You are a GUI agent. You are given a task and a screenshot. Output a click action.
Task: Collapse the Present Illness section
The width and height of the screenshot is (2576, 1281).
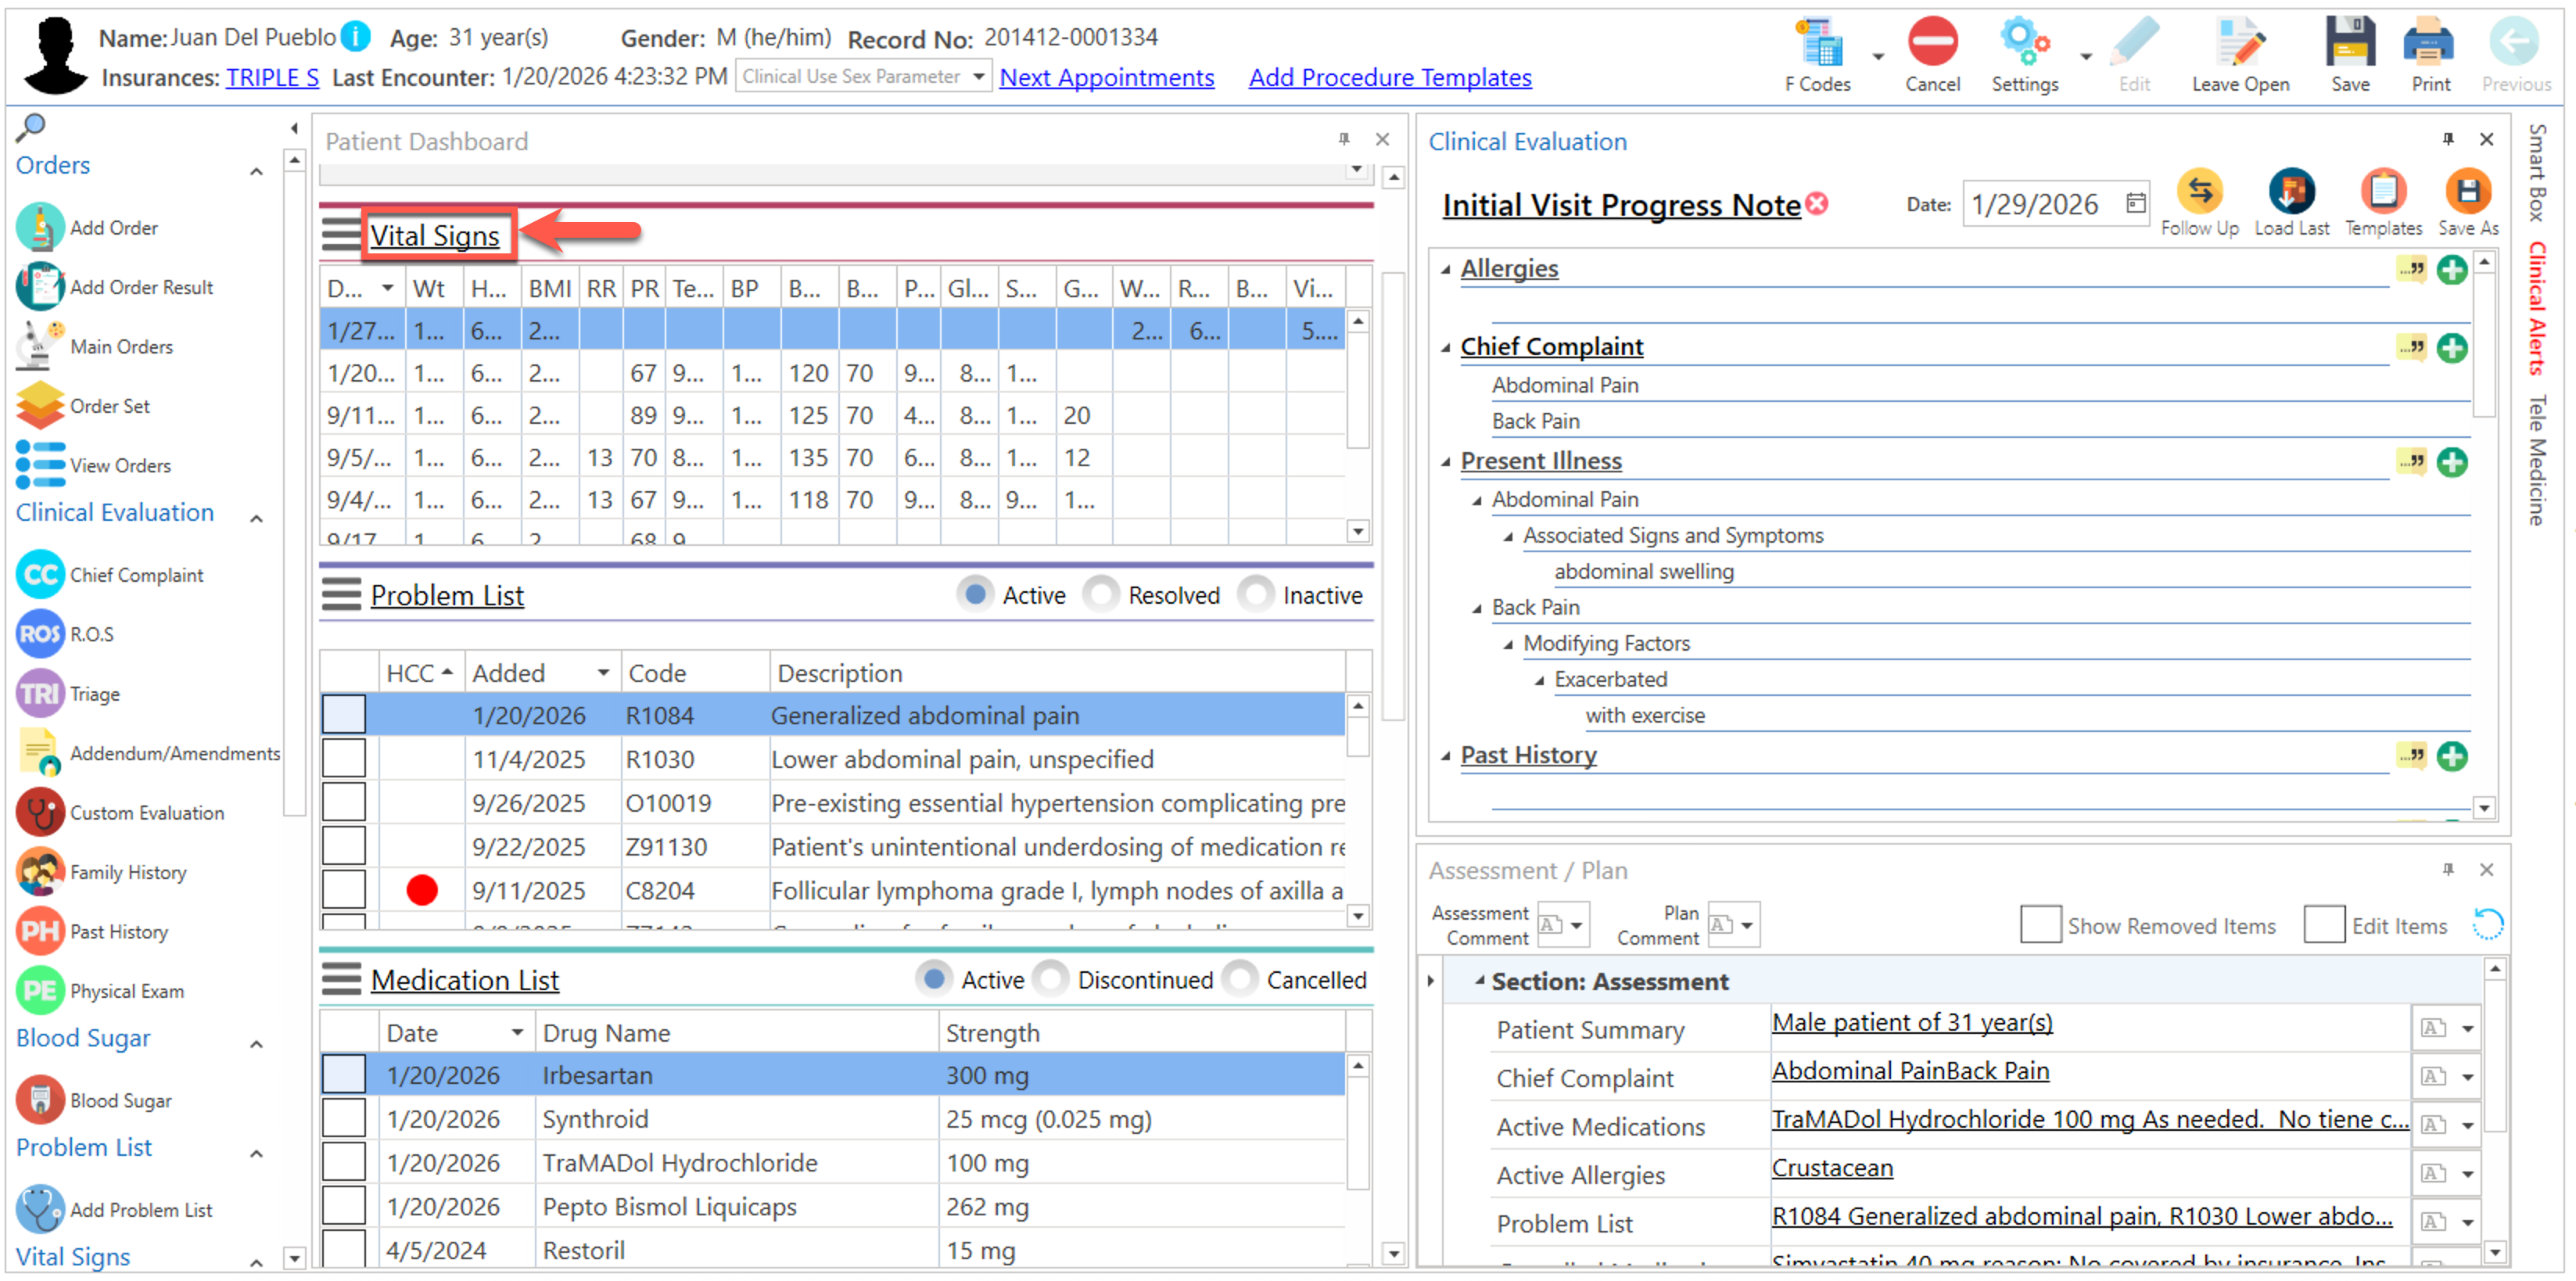[x=1445, y=462]
